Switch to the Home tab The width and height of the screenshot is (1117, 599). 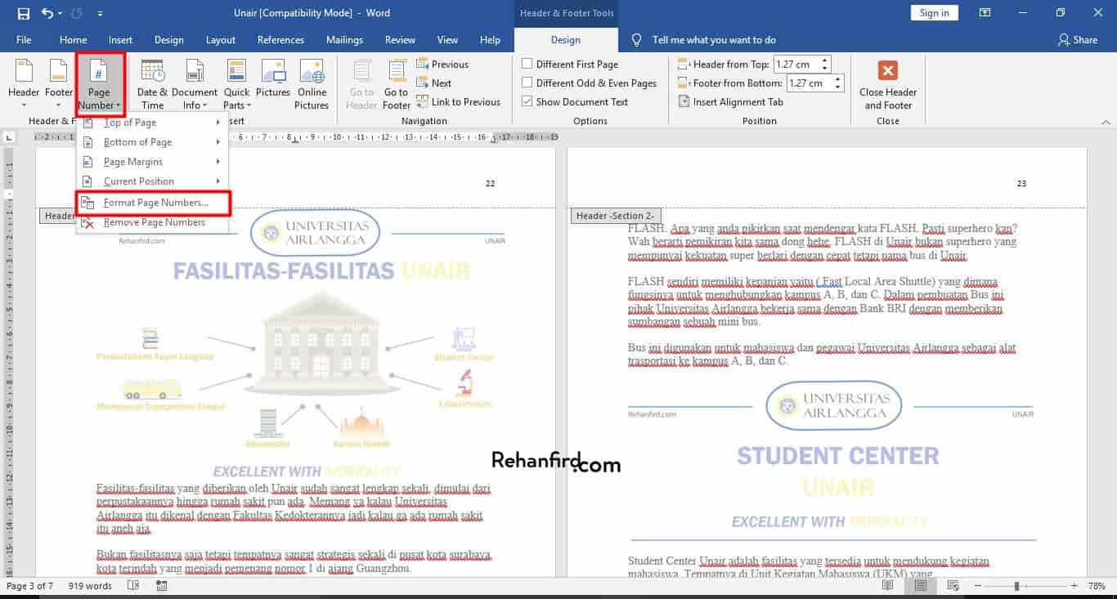point(73,40)
